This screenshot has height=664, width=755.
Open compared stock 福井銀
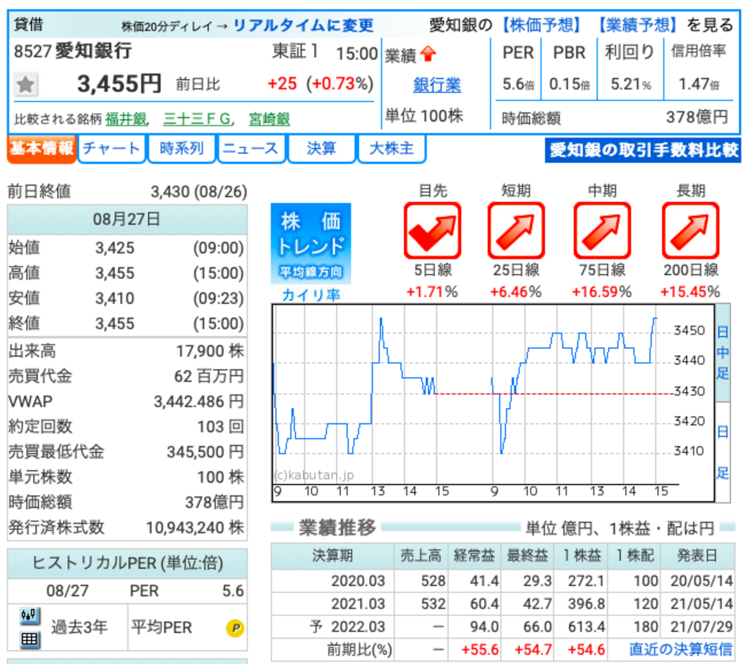[x=127, y=119]
